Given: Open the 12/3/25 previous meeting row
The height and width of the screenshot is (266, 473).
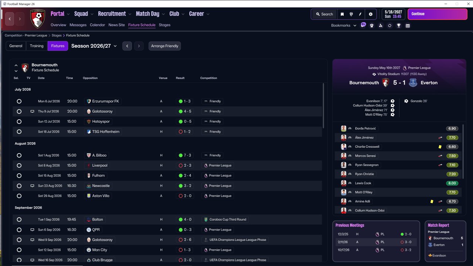Looking at the screenshot, I should [x=376, y=234].
